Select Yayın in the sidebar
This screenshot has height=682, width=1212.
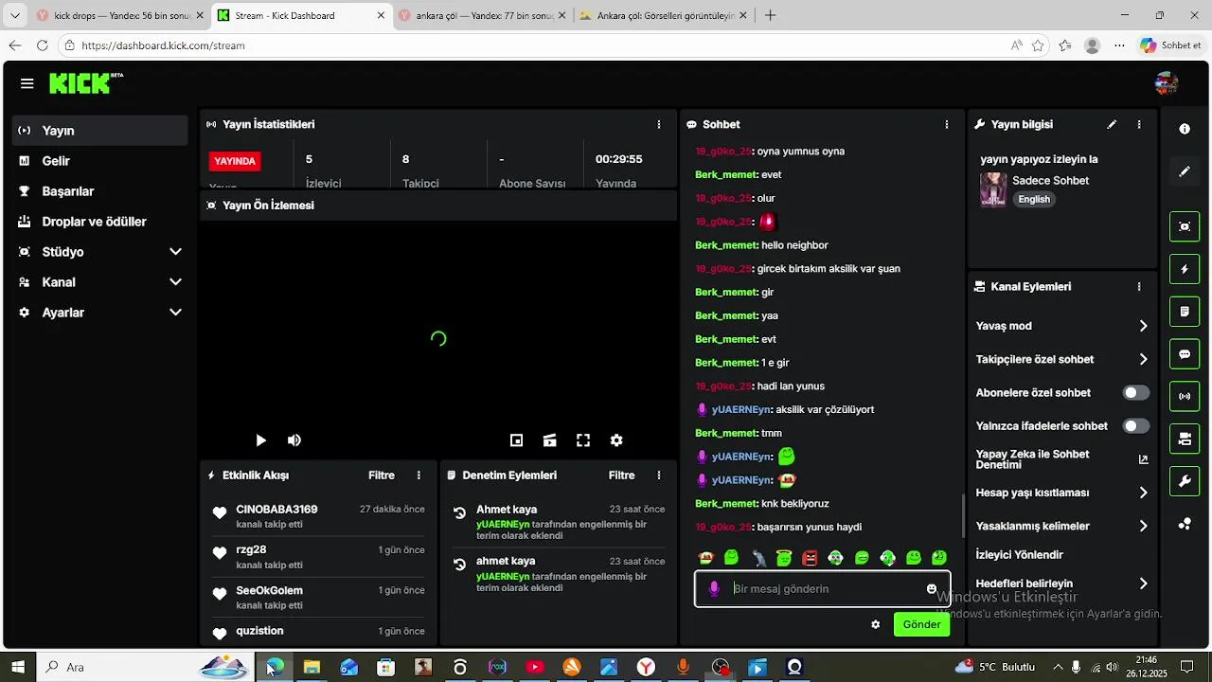coord(100,131)
